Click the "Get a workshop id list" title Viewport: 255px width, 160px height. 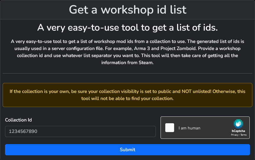(x=127, y=9)
